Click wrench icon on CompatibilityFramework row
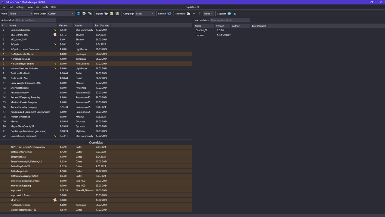Viewport: 385px width, 217px height. click(x=55, y=136)
